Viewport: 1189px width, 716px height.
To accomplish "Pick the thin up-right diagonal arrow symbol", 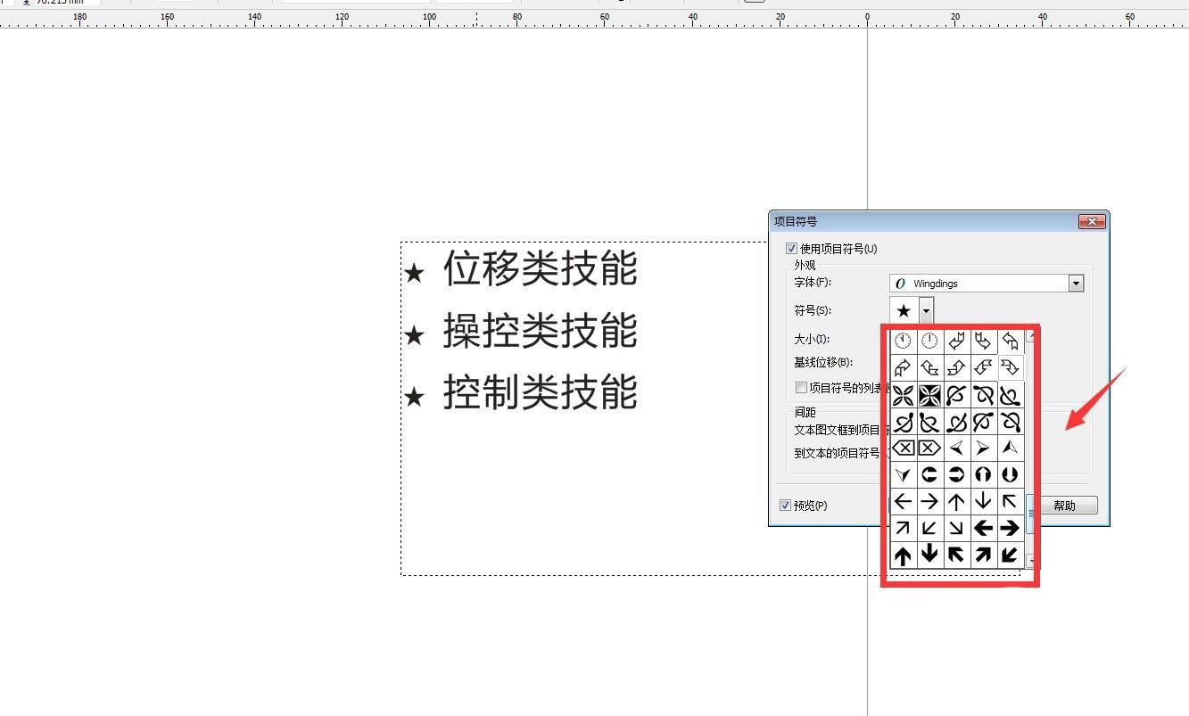I will [903, 528].
